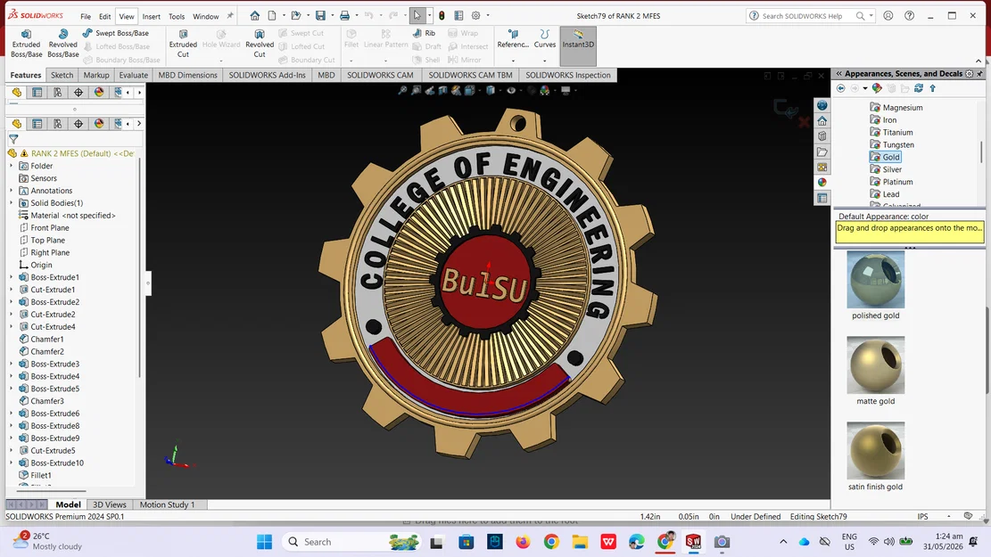Click the IPS unit system button

coord(922,517)
